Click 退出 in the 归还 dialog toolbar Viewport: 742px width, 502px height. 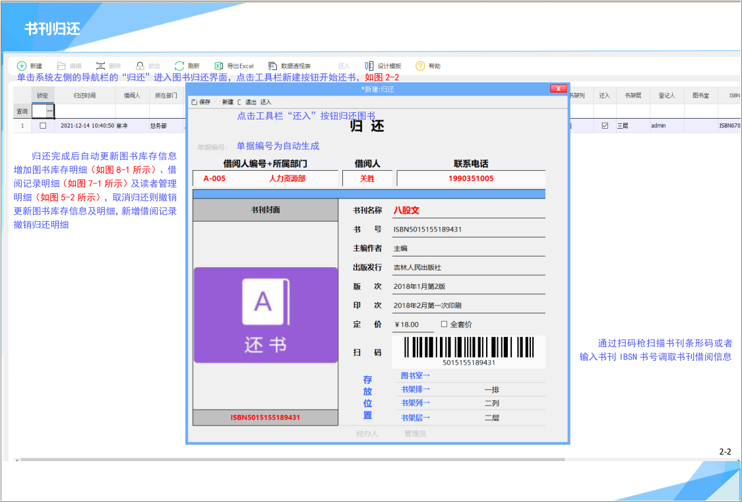[251, 102]
